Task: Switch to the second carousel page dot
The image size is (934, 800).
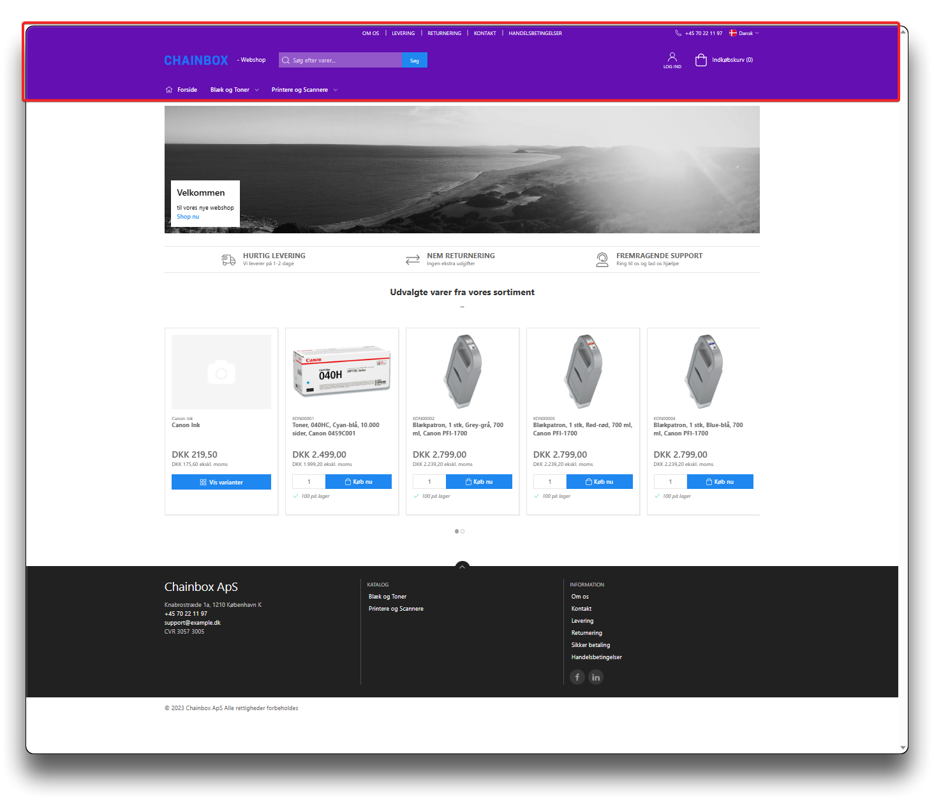Action: [463, 531]
